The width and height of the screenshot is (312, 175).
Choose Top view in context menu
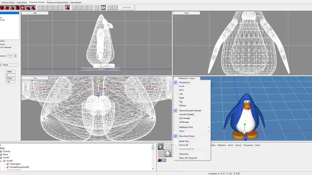point(181,102)
